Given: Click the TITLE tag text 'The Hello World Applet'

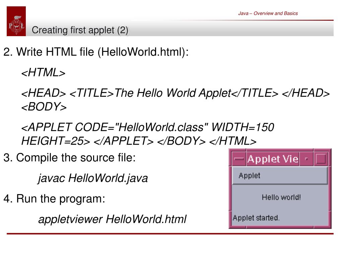Looking at the screenshot, I should 173,93.
